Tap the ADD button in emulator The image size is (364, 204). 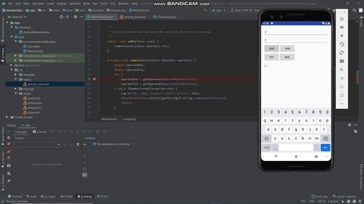pyautogui.click(x=272, y=49)
